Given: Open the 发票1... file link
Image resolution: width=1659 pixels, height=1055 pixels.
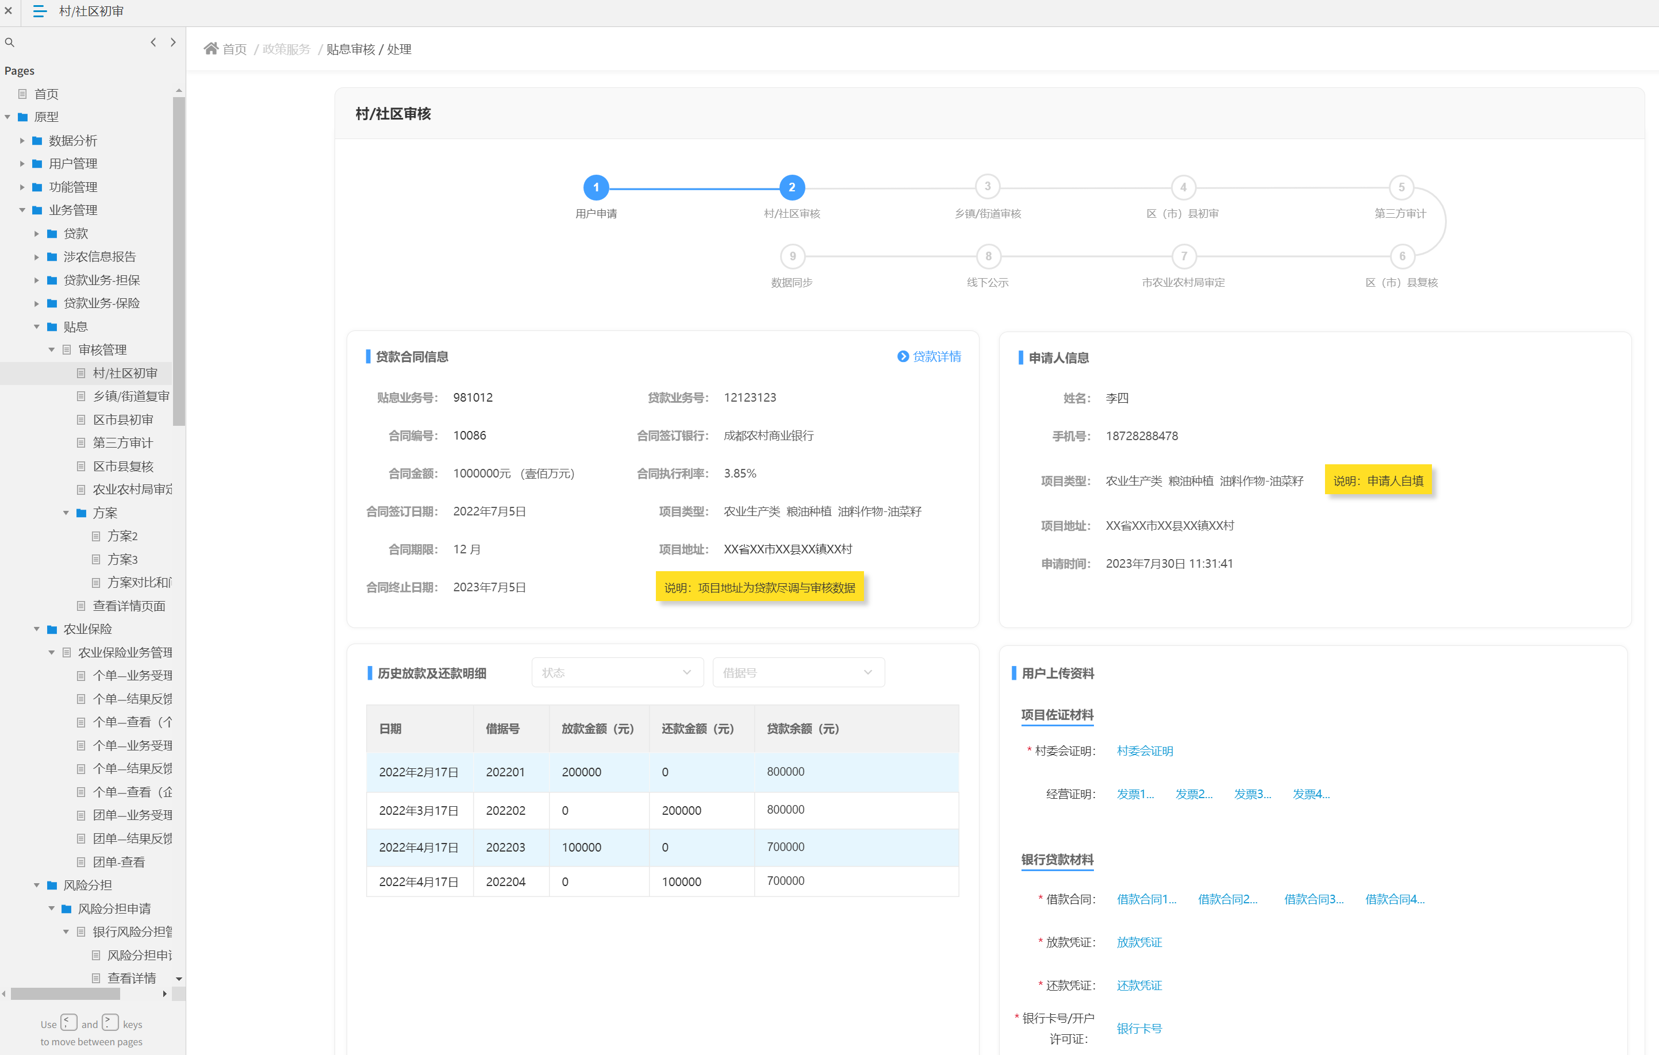Looking at the screenshot, I should click(x=1135, y=794).
